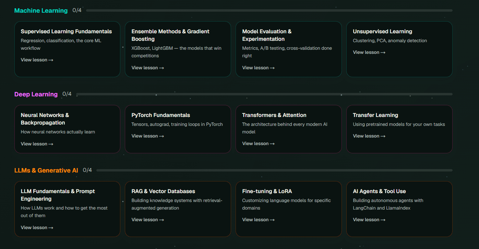
Task: Open View lesson for Neural Networks & Backpropagation
Action: 37,144
